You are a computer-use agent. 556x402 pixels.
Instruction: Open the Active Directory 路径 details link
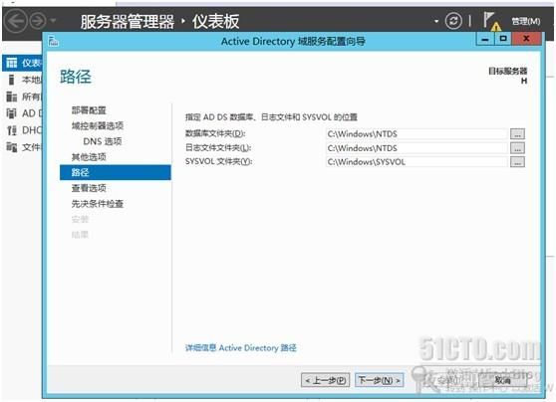(x=241, y=348)
